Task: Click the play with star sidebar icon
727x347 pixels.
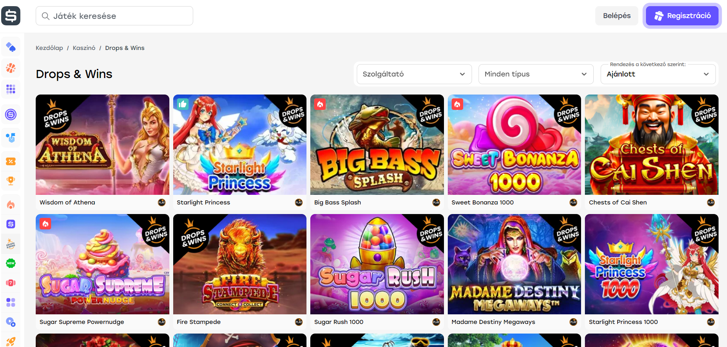Action: pyautogui.click(x=11, y=322)
